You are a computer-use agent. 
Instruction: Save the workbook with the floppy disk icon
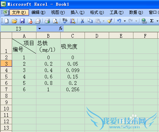tap(22, 21)
